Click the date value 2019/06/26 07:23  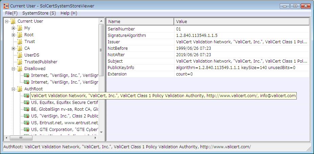193,55
